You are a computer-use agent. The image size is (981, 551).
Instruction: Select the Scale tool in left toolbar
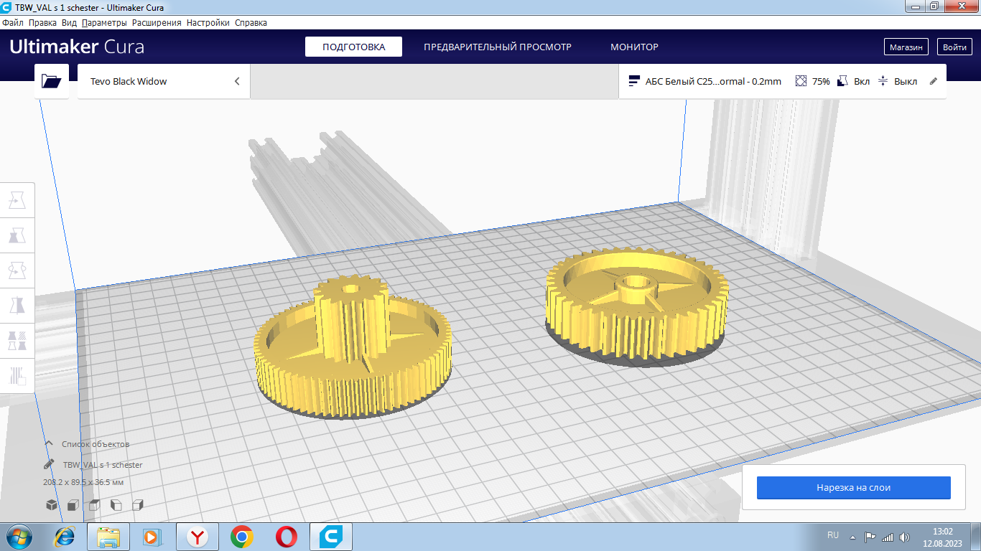pyautogui.click(x=17, y=235)
